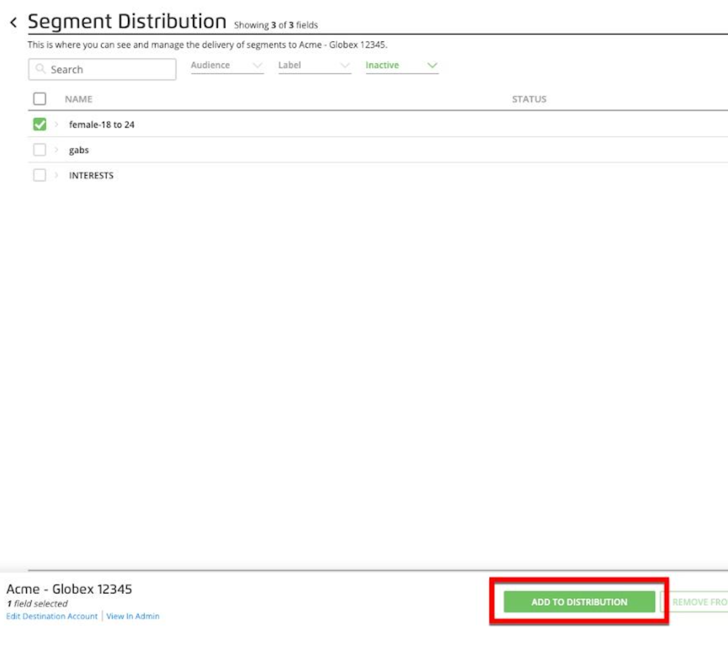Select the gabs segment name
Viewport: 728px width, 656px height.
pos(79,150)
